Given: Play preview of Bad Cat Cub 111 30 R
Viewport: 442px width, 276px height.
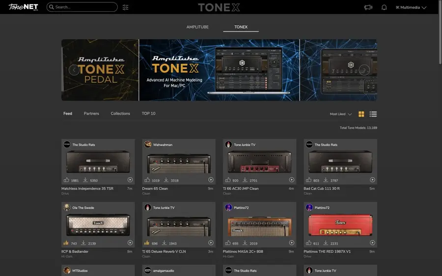Looking at the screenshot, I should click(x=372, y=180).
